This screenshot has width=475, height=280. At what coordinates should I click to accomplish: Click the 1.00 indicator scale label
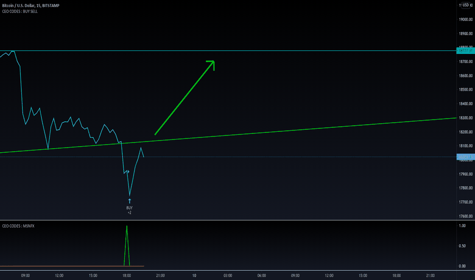click(x=462, y=226)
